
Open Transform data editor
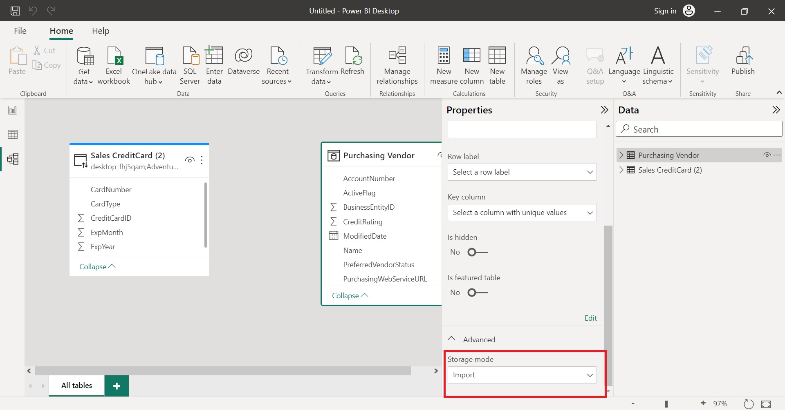[322, 66]
